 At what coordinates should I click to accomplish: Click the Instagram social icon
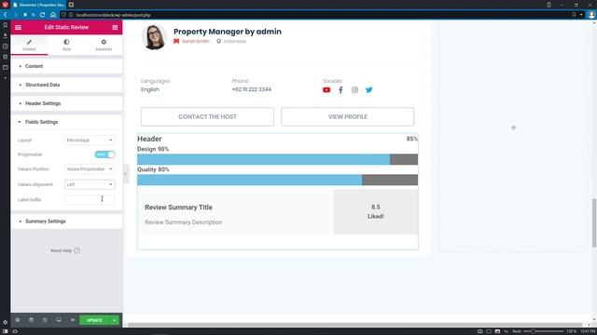click(354, 90)
